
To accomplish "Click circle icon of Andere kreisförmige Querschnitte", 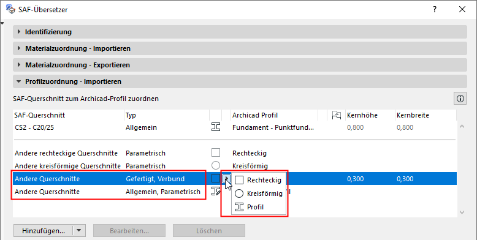I will [x=216, y=165].
